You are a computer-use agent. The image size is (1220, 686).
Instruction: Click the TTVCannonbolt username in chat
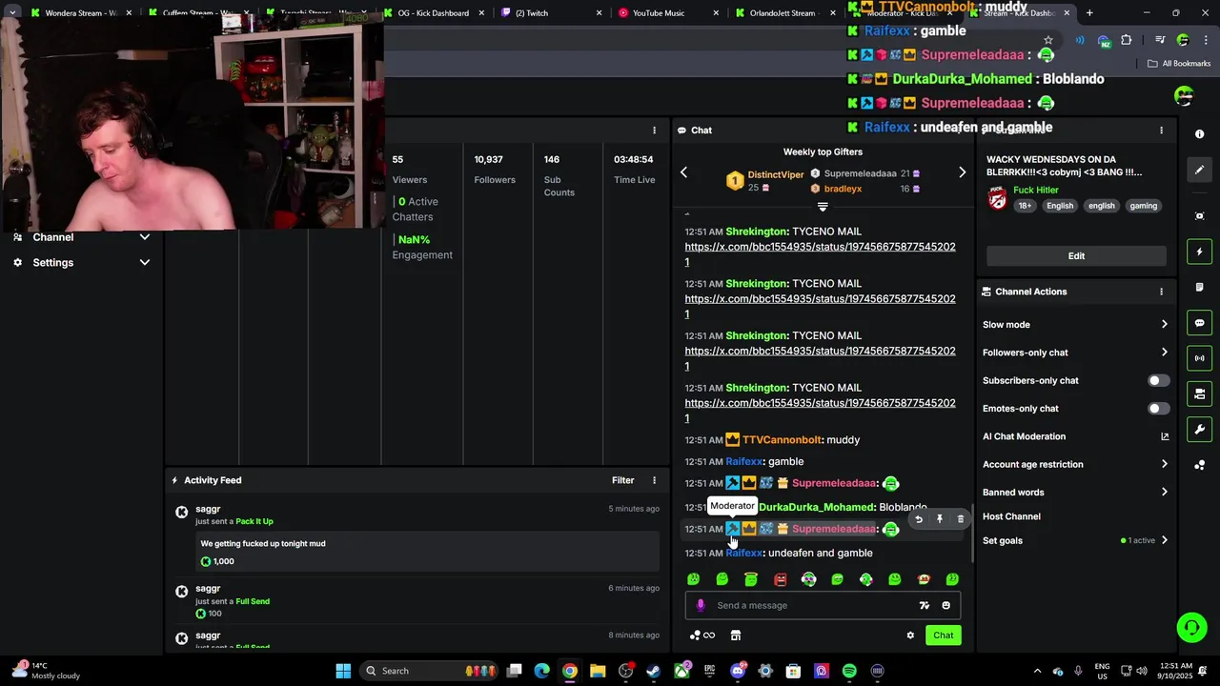[x=782, y=440]
